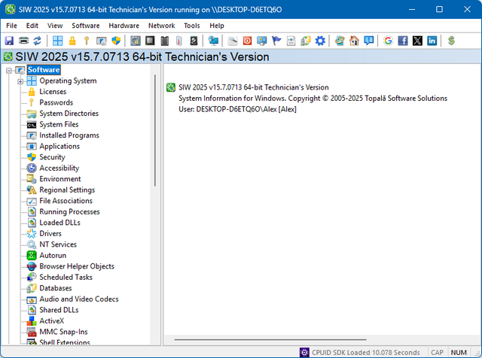
Task: Click the Print toolbar icon
Action: (23, 41)
